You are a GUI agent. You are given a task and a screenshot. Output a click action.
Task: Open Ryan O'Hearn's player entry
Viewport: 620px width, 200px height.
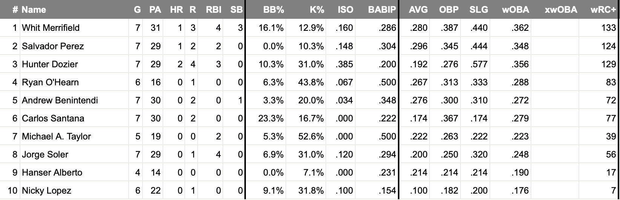coord(50,82)
